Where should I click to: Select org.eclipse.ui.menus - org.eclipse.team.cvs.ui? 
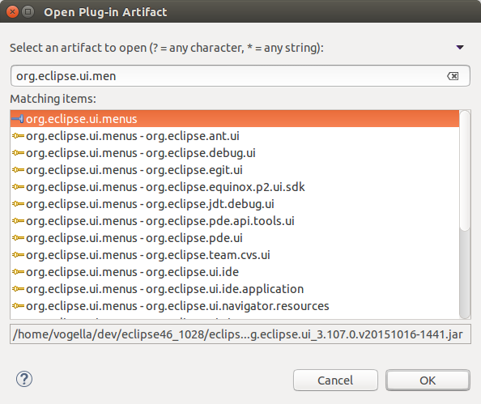(235, 255)
